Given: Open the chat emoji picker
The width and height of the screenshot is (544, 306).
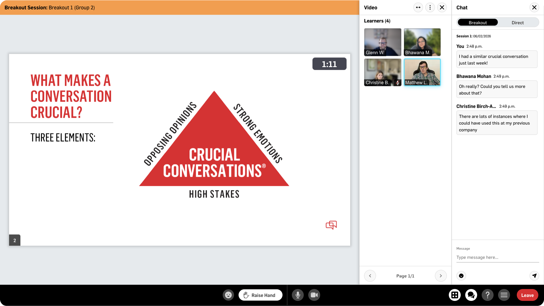Looking at the screenshot, I should [461, 276].
